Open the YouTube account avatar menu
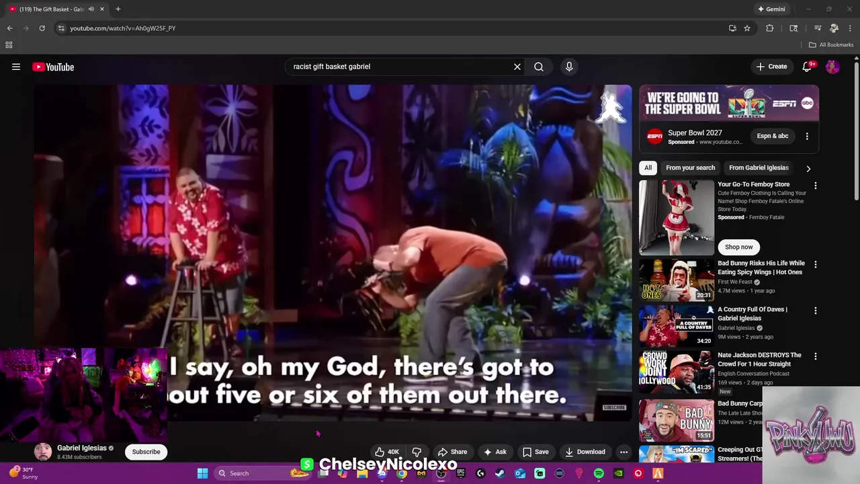This screenshot has height=484, width=860. click(832, 67)
